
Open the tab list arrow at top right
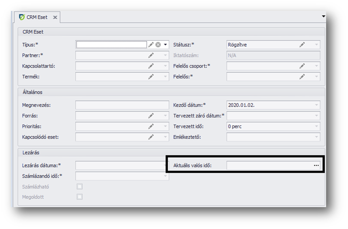[x=324, y=17]
